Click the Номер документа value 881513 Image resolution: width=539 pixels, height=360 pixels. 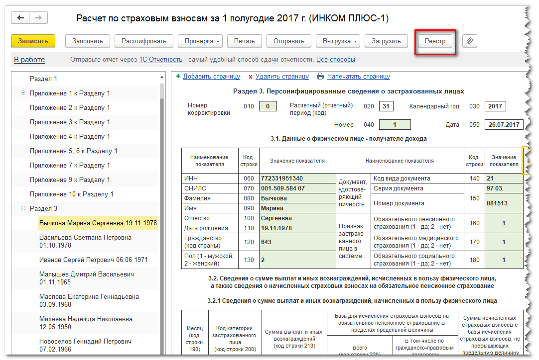(504, 203)
